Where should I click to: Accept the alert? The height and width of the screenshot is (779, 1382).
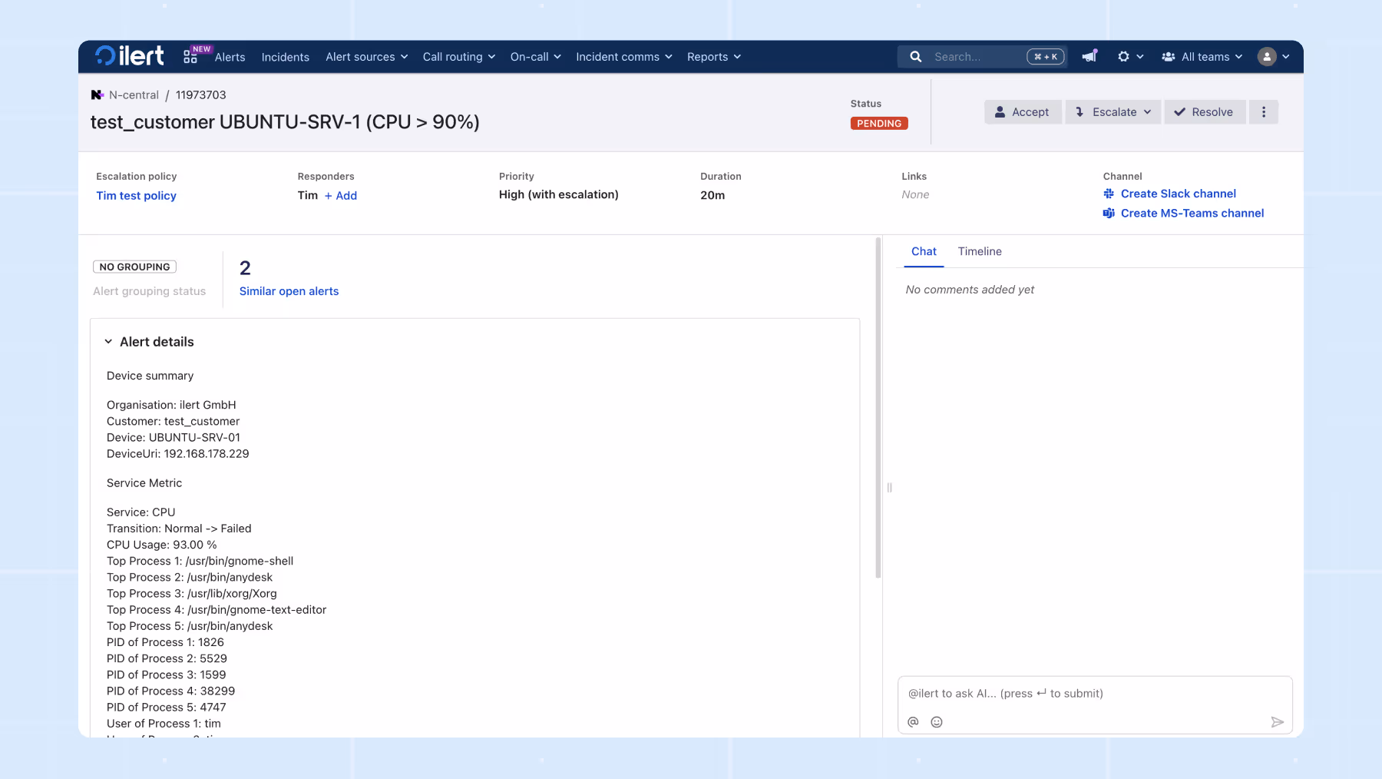pos(1023,112)
